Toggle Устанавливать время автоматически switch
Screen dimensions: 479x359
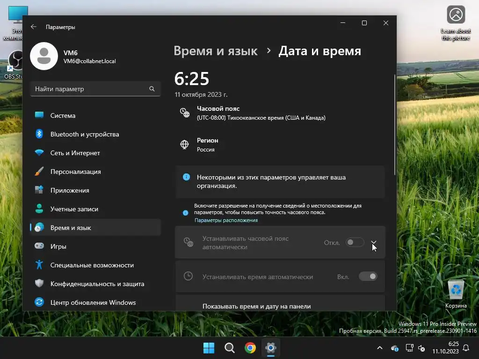(368, 277)
